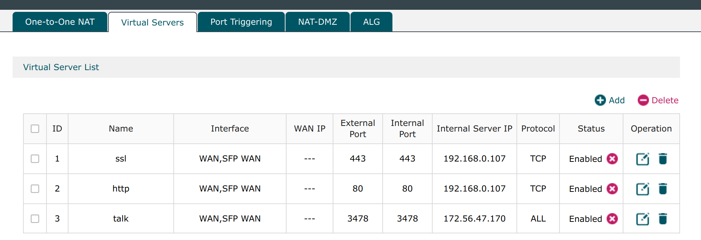
Task: Delete the ssl entry with trash icon
Action: tap(663, 159)
